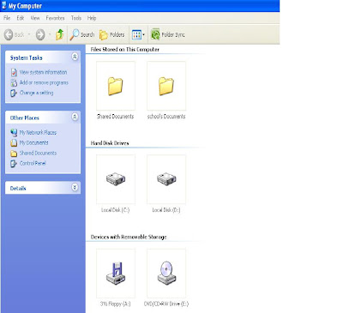
Task: Select the Local Disk (D:) drive icon
Action: click(166, 179)
